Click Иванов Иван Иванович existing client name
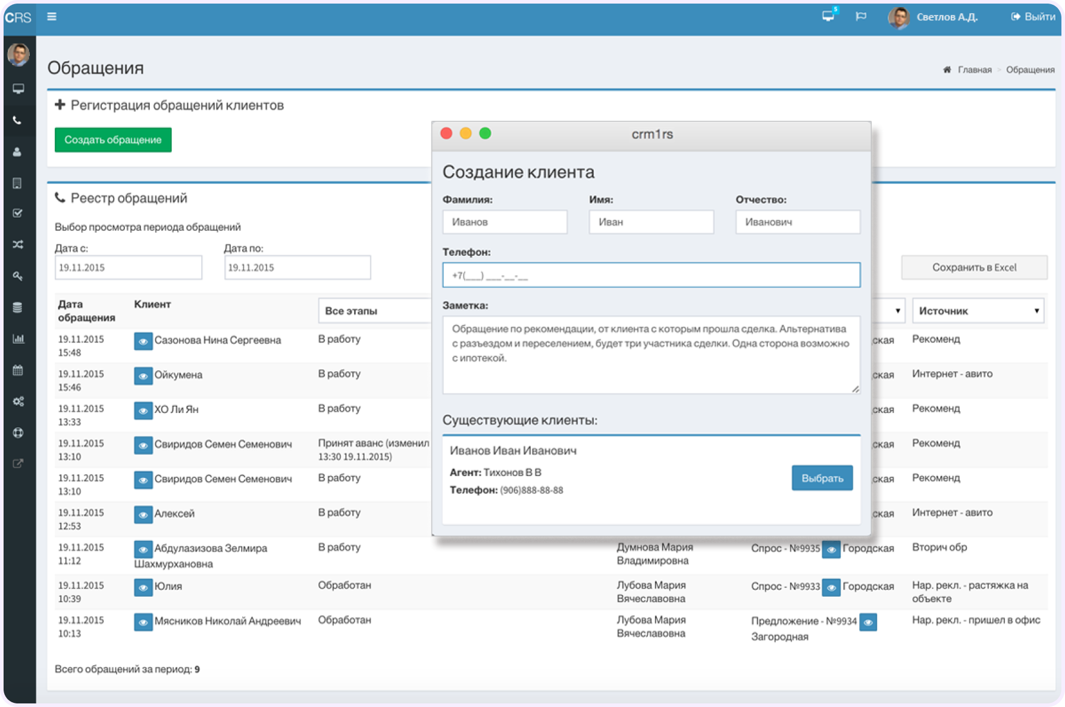 (x=513, y=451)
